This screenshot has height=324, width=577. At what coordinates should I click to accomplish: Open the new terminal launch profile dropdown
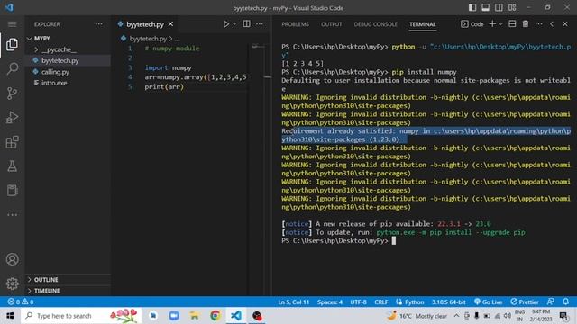coord(500,24)
